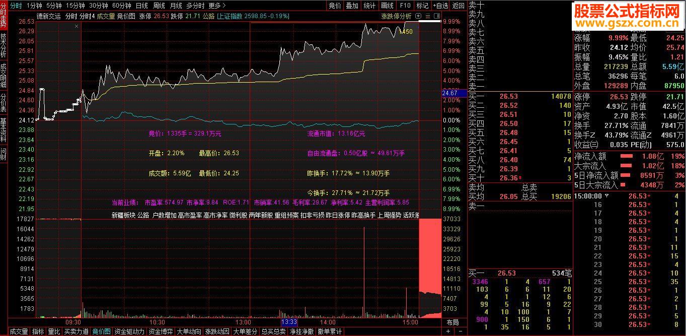686x336 pixels.
Task: Switch to bottom 指标 tab
Action: pyautogui.click(x=38, y=331)
